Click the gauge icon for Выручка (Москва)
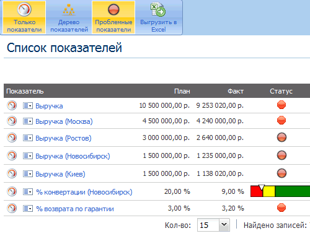The image size is (310, 236). coord(12,121)
